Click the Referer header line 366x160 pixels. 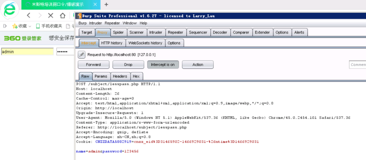coord(131,127)
